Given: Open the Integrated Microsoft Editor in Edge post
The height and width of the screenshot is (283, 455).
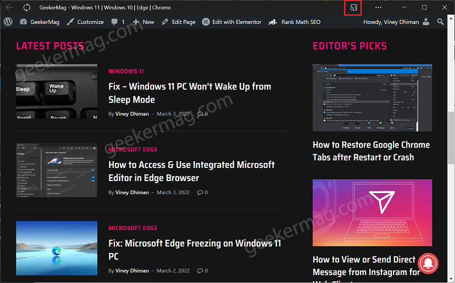Looking at the screenshot, I should [x=192, y=171].
